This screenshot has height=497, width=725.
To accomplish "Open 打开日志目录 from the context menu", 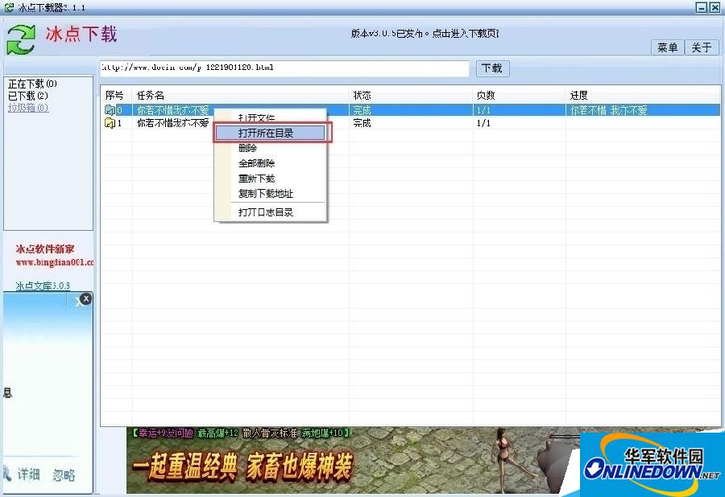I will 265,212.
